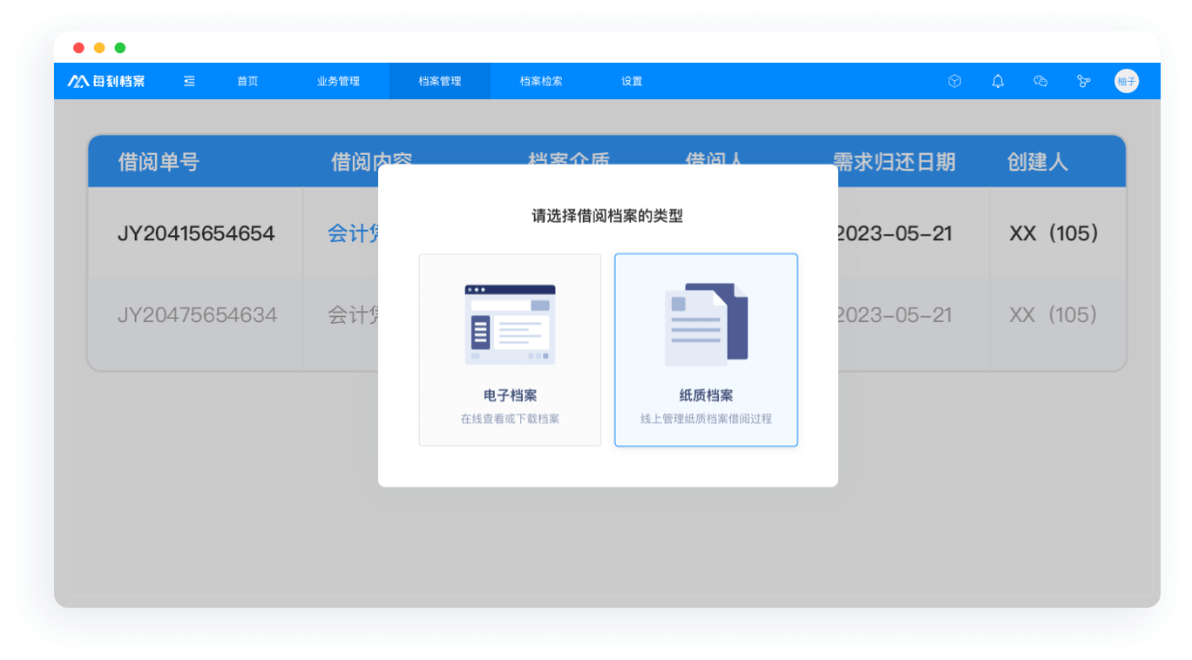Screen dimensions: 1192x660
Task: Collapse the navigation menu icon
Action: (x=189, y=81)
